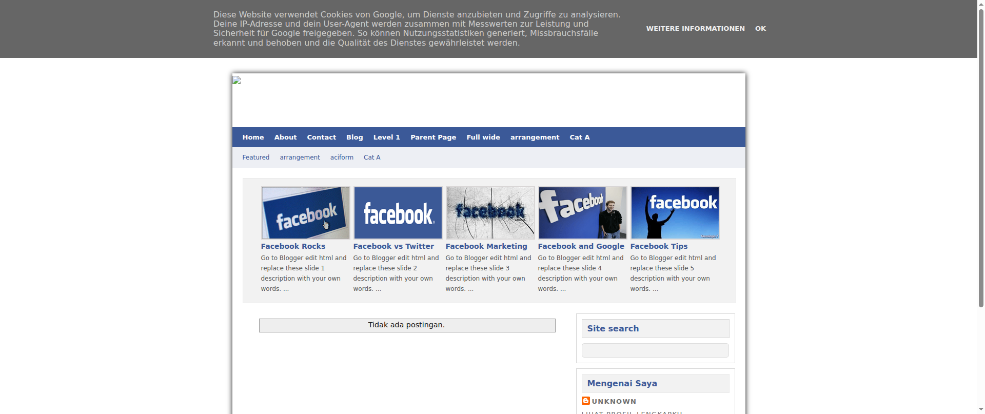Open the Parent Page menu item
Image resolution: width=985 pixels, height=414 pixels.
[x=433, y=137]
